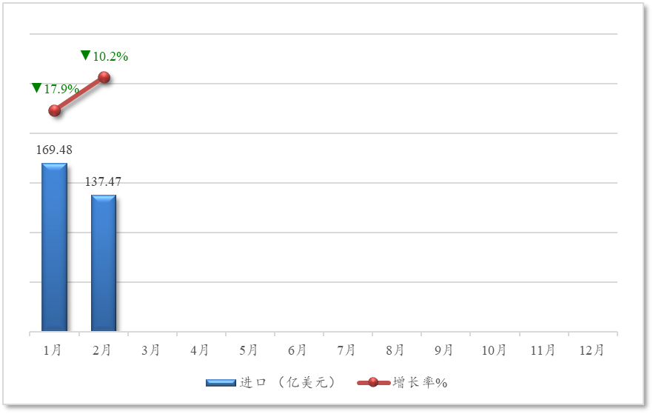The height and width of the screenshot is (414, 653).
Task: Click the 17.9% growth rate label
Action: point(61,89)
